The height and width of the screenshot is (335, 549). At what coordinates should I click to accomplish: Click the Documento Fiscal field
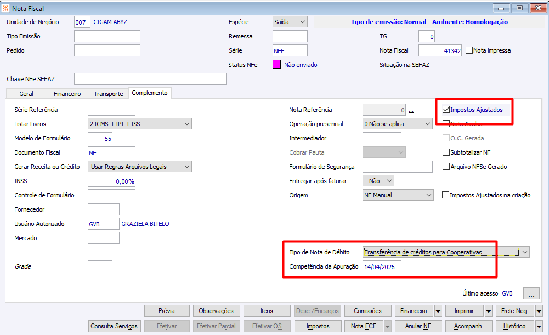coord(111,152)
